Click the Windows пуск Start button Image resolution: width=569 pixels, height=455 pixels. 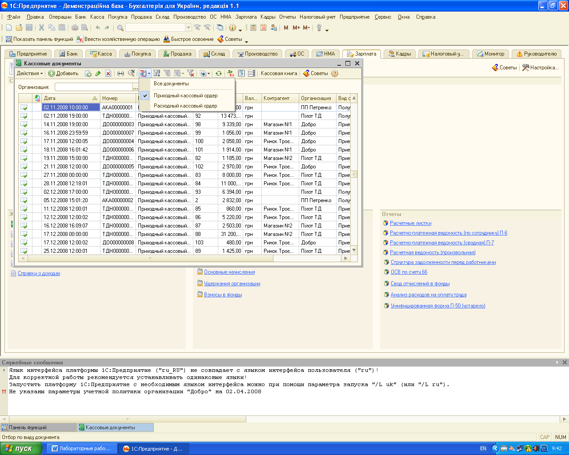pyautogui.click(x=21, y=448)
